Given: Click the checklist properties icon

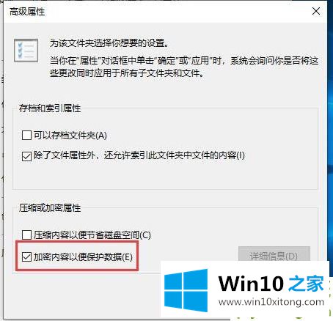Looking at the screenshot, I should coord(26,51).
